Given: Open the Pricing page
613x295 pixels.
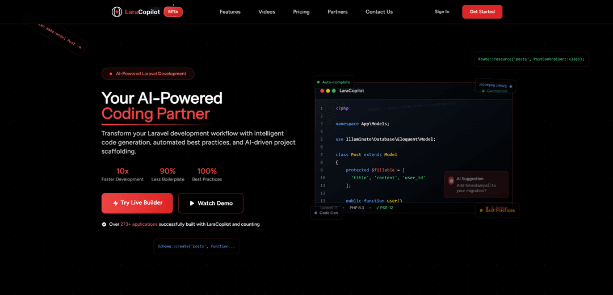Looking at the screenshot, I should 301,12.
